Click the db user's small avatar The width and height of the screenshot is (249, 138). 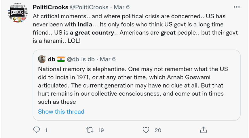42,59
